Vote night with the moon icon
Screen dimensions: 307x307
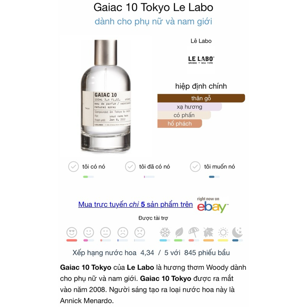click(238, 233)
